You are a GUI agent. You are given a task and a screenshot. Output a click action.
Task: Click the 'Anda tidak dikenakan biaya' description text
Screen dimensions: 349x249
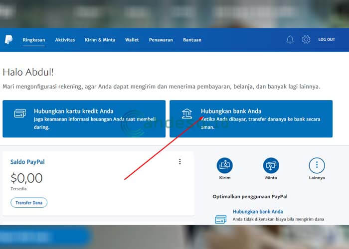click(x=278, y=219)
